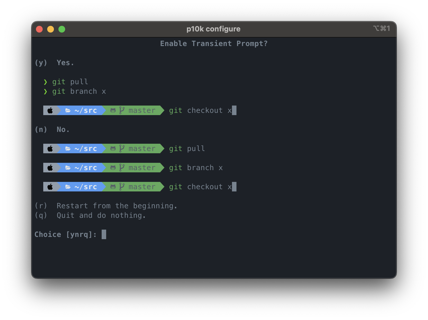This screenshot has width=428, height=320.
Task: Click the green chevron before 'git pull' under Yes
Action: click(x=45, y=82)
